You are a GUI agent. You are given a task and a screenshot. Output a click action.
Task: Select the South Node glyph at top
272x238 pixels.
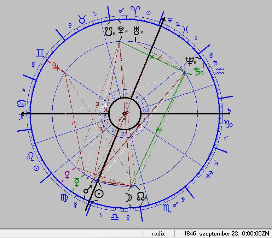(108, 31)
